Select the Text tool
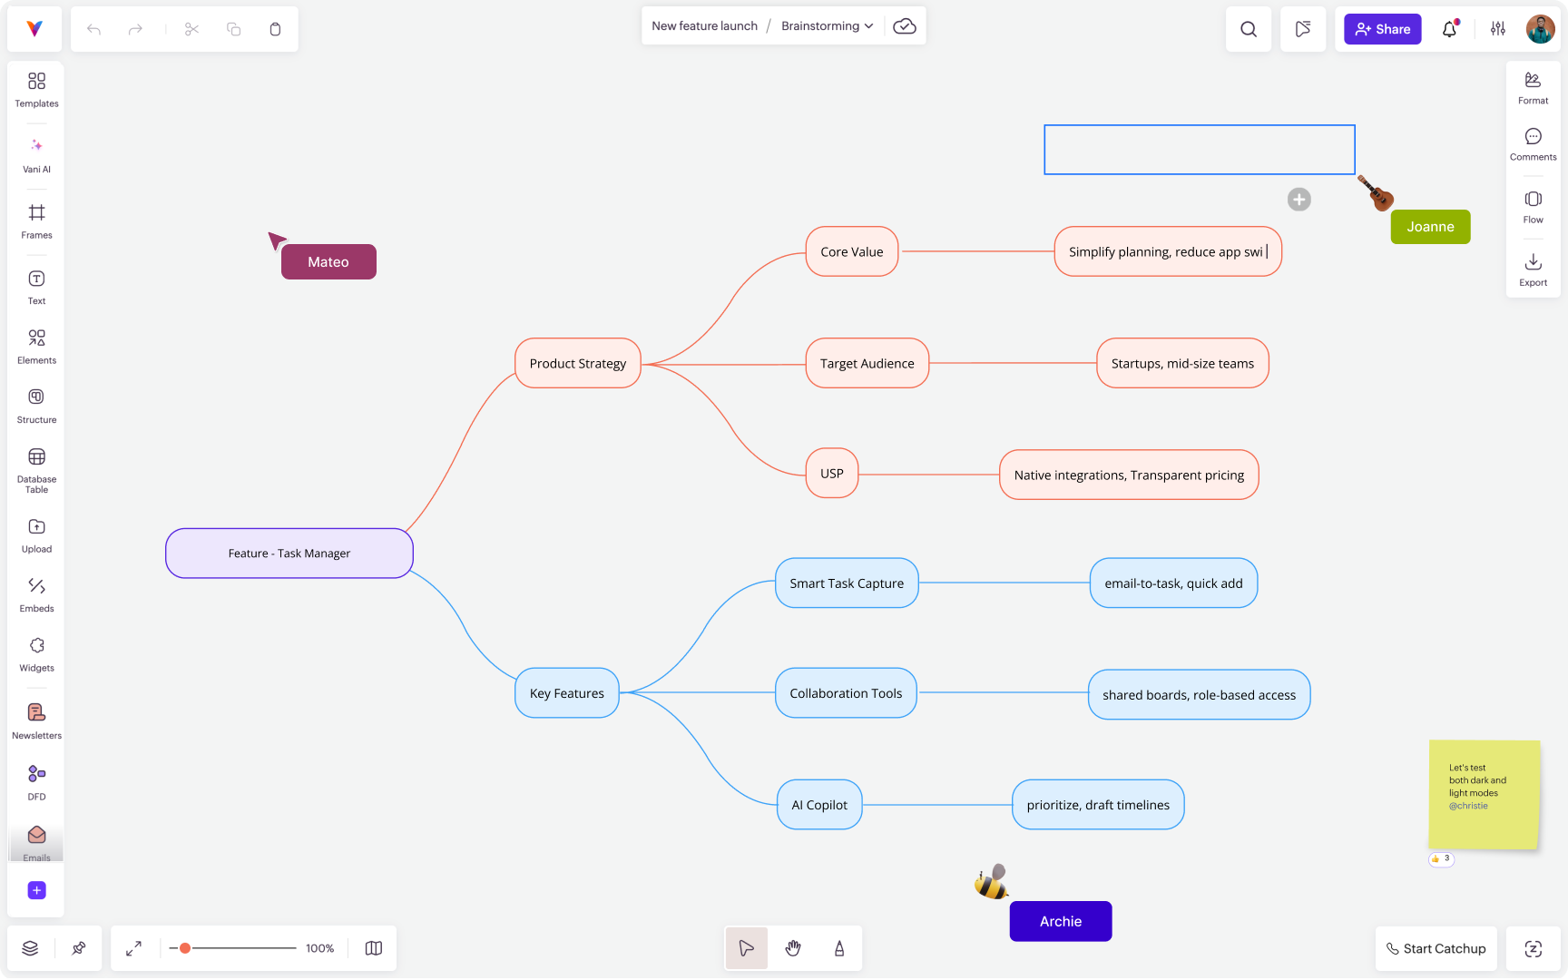This screenshot has width=1568, height=980. click(36, 286)
